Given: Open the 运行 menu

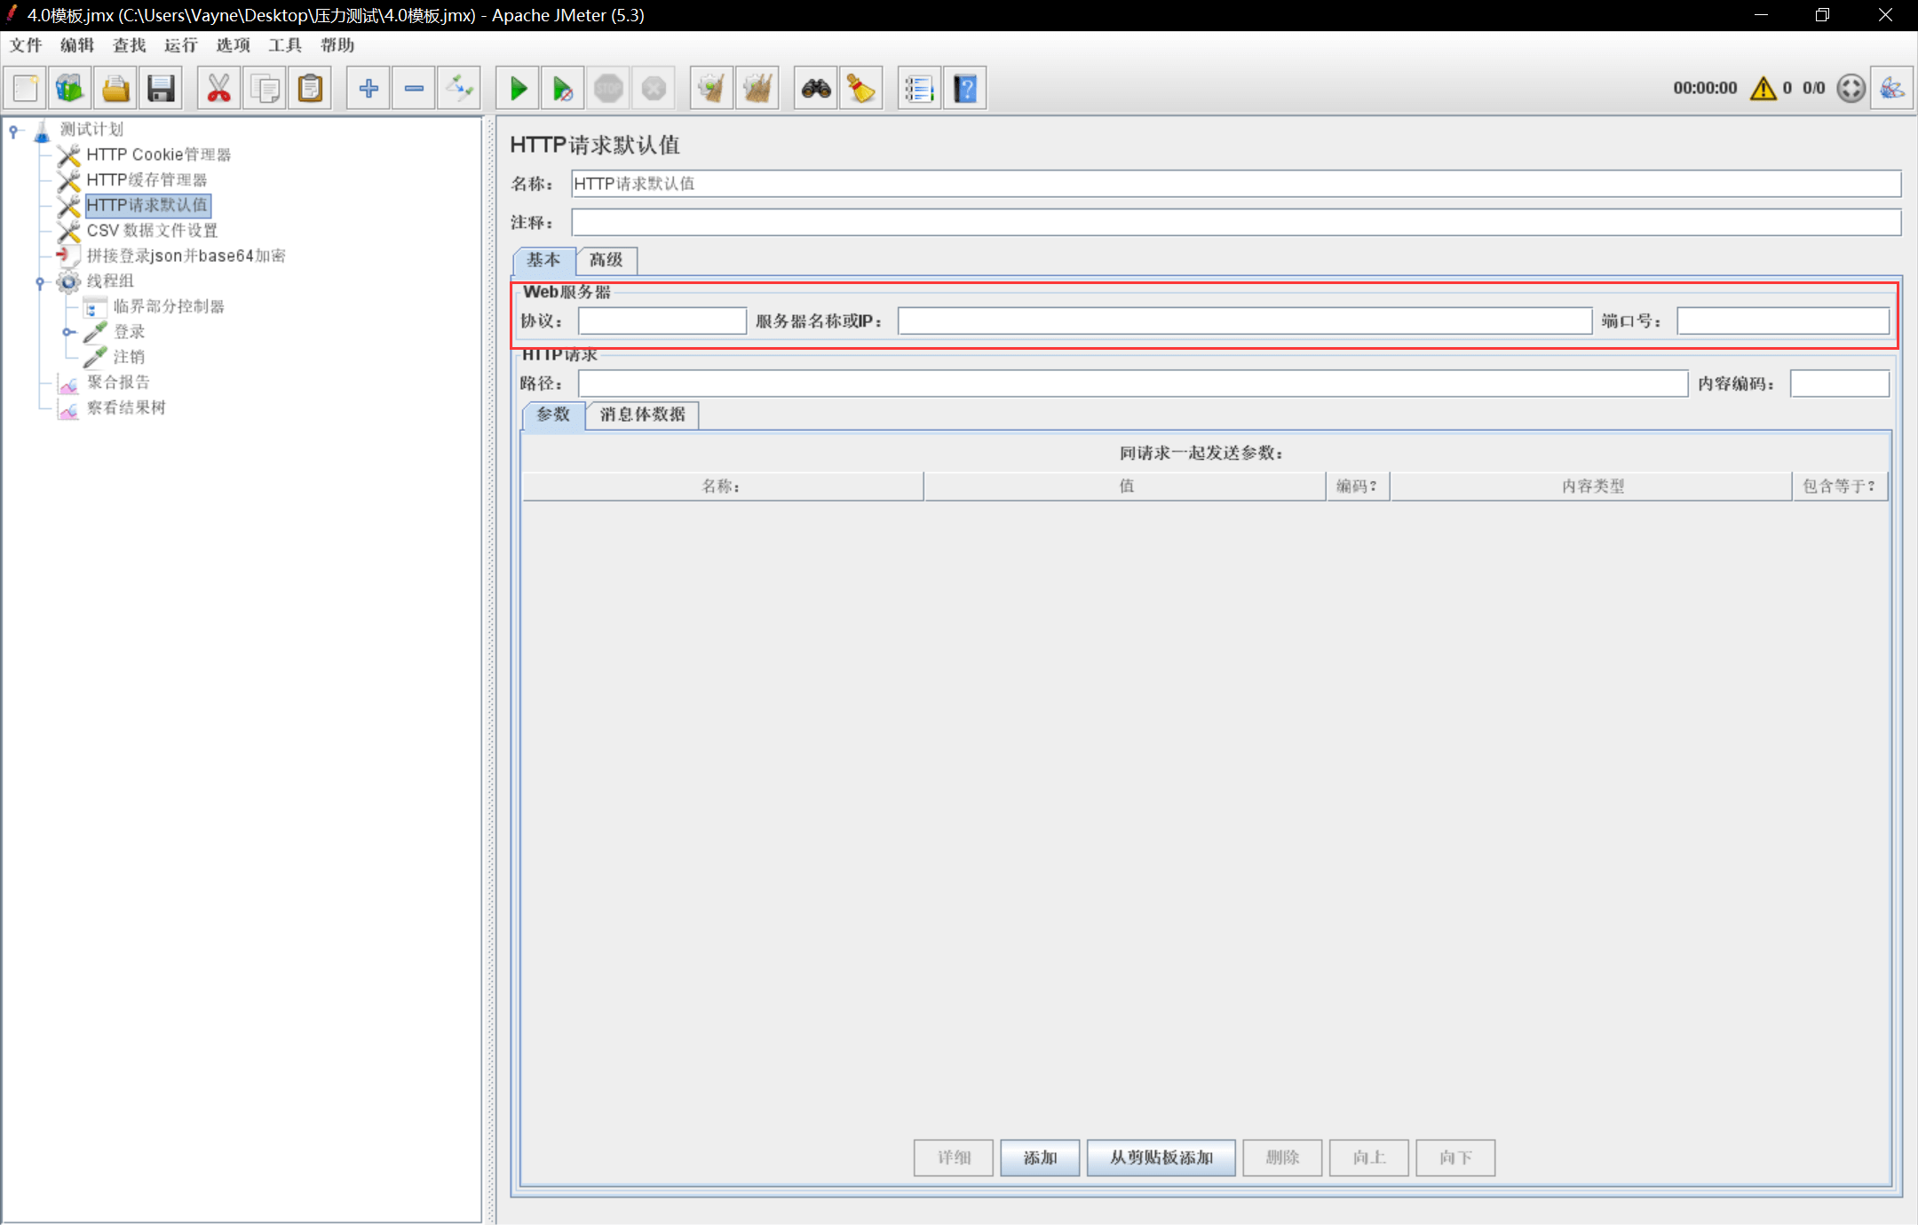Looking at the screenshot, I should pos(180,45).
